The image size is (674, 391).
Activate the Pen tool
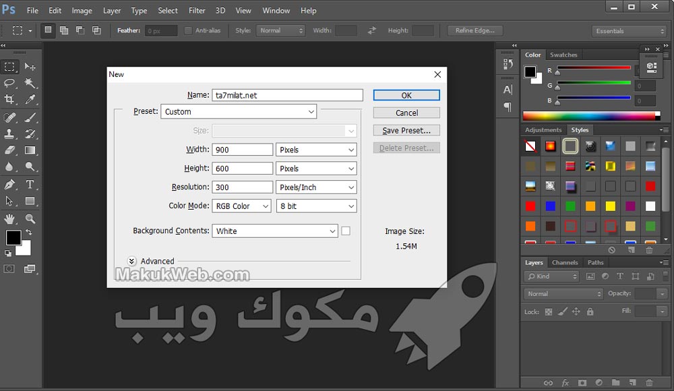click(10, 184)
